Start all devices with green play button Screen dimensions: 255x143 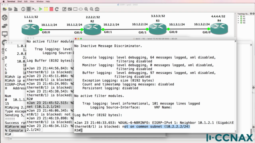click(41, 9)
